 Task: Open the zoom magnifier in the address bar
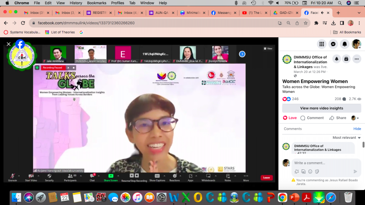coord(288,23)
